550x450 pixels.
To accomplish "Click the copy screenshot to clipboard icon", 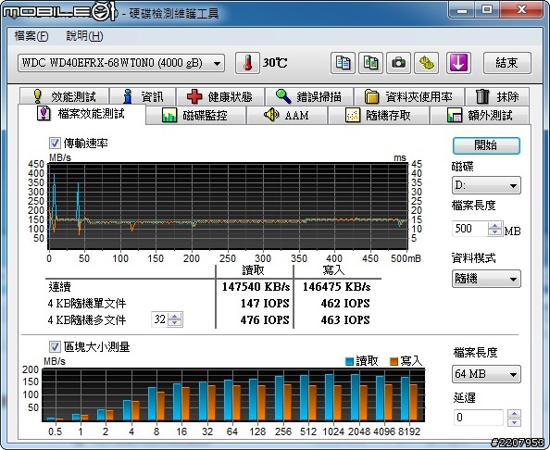I will [x=370, y=63].
